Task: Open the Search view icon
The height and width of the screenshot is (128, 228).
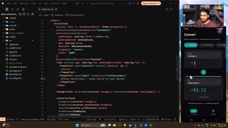Action: click(12, 9)
